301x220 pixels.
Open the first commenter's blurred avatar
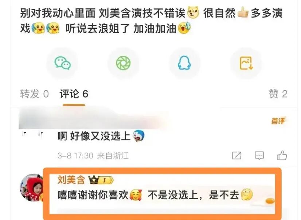[x=32, y=134]
